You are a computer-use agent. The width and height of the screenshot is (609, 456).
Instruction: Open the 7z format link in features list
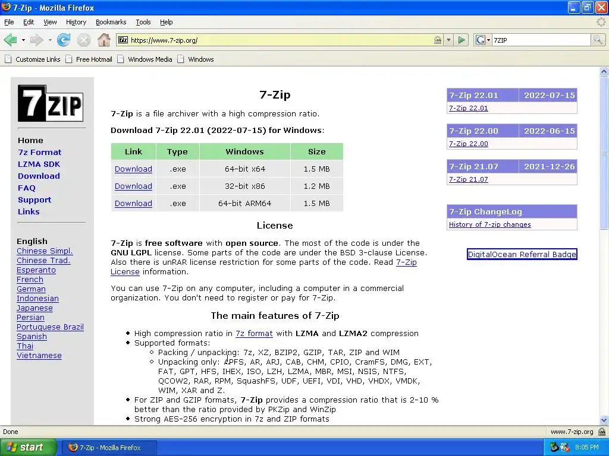coord(254,334)
